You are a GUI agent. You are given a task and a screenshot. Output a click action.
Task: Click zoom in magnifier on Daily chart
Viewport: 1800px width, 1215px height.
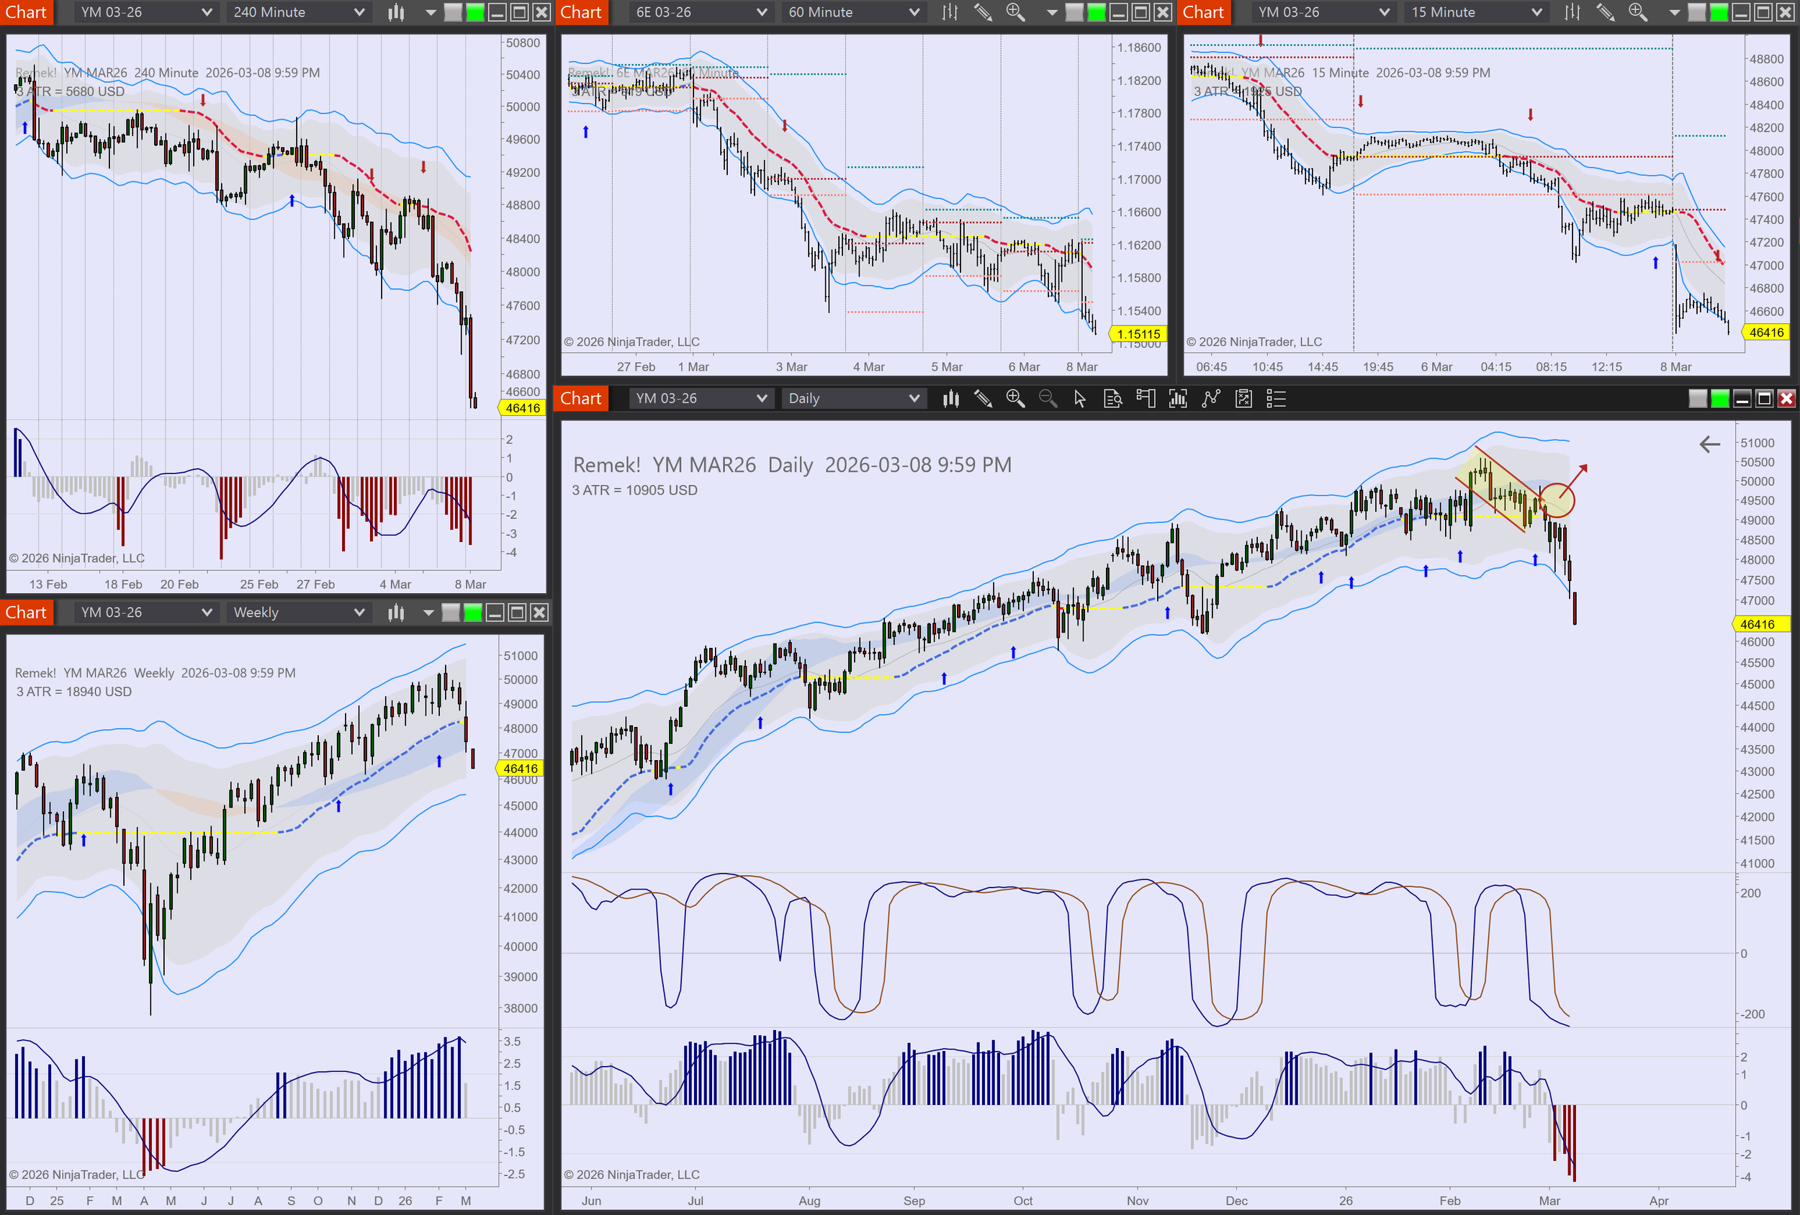1014,399
